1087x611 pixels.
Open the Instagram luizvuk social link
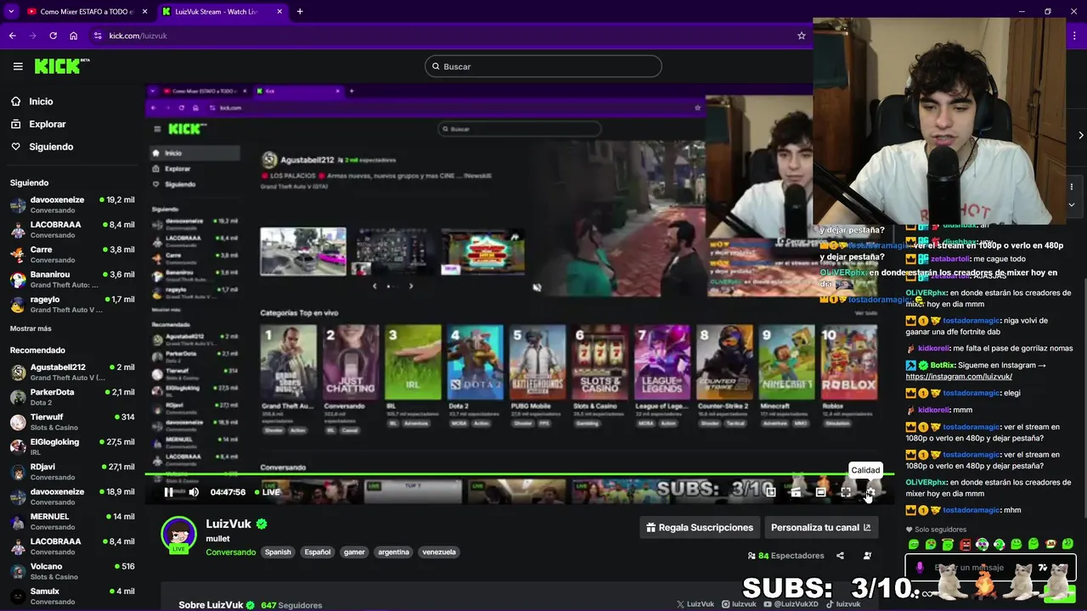click(739, 604)
